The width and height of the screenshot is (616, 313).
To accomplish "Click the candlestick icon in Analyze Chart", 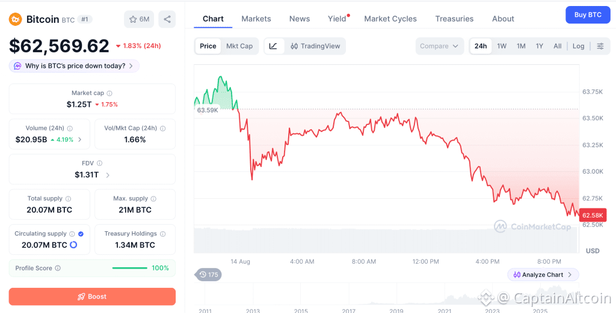I will click(517, 275).
